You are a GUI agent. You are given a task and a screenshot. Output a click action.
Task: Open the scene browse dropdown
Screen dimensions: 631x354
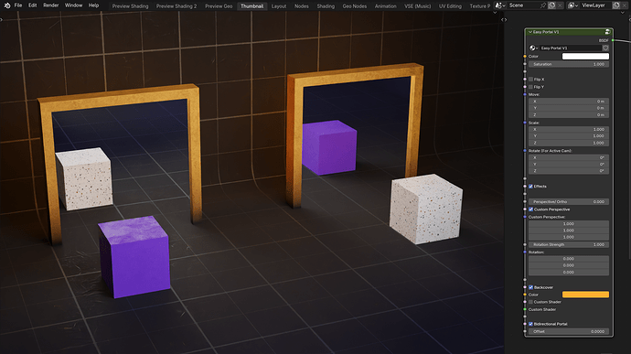[499, 5]
